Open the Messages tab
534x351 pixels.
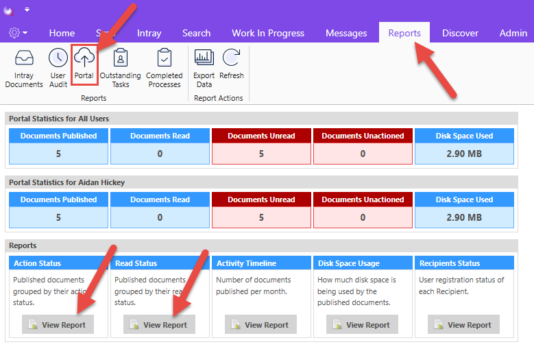tap(346, 33)
